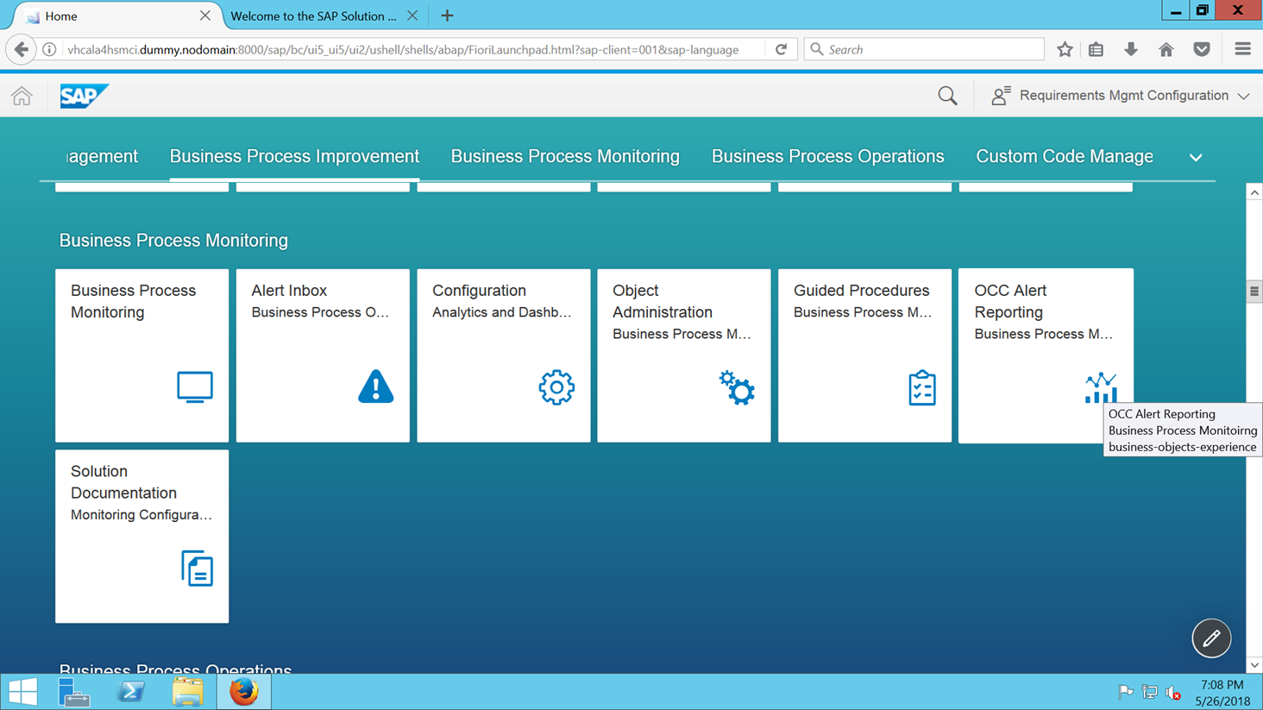1263x710 pixels.
Task: Select the partially visible 'agement' tab
Action: (x=103, y=156)
